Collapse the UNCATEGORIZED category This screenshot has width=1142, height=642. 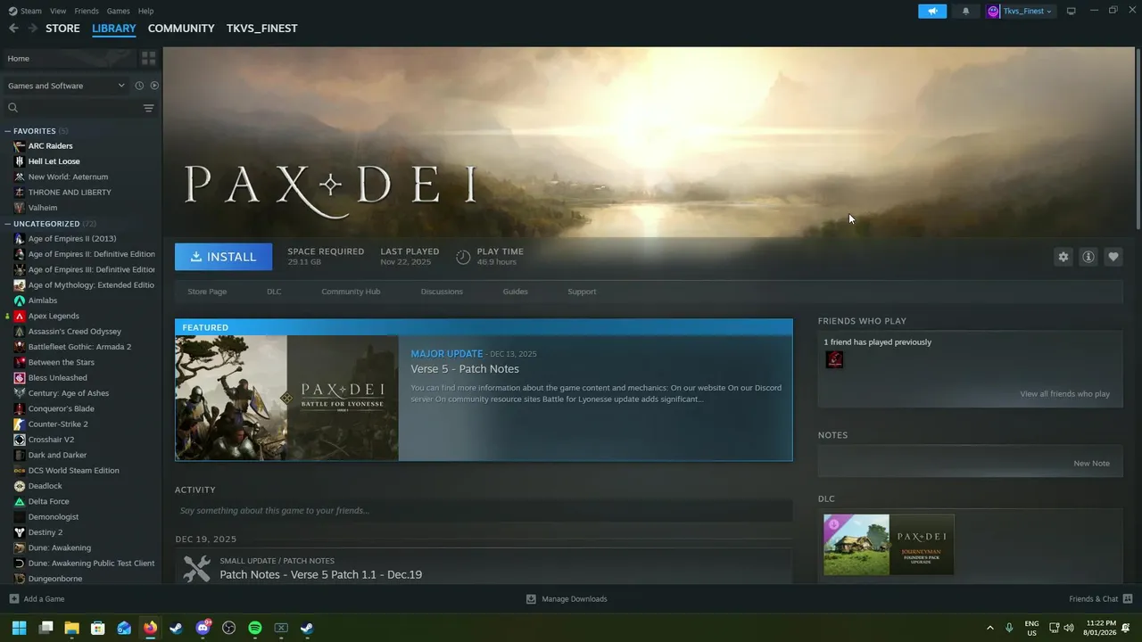pos(8,224)
